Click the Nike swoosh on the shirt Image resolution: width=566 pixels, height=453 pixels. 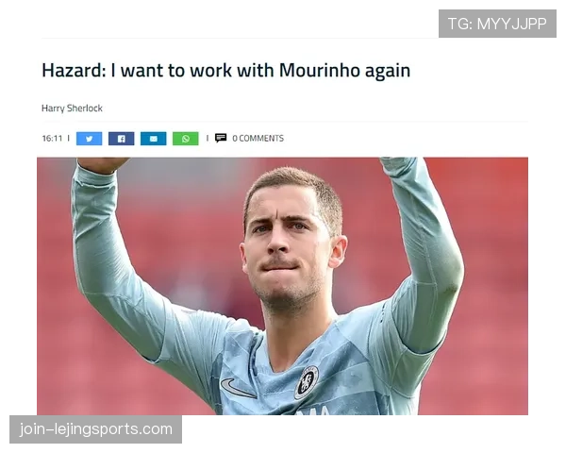click(x=238, y=388)
